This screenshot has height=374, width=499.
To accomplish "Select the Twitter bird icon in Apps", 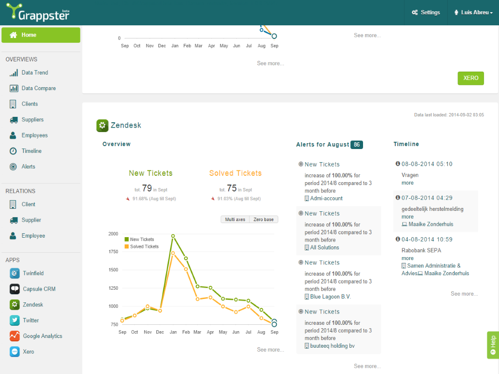I will 15,320.
